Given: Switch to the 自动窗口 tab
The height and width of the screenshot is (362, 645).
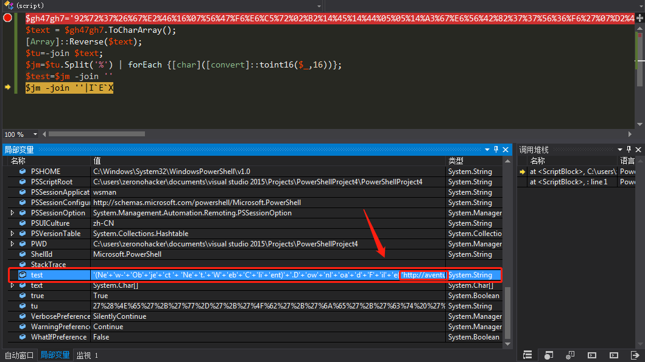Looking at the screenshot, I should [19, 355].
